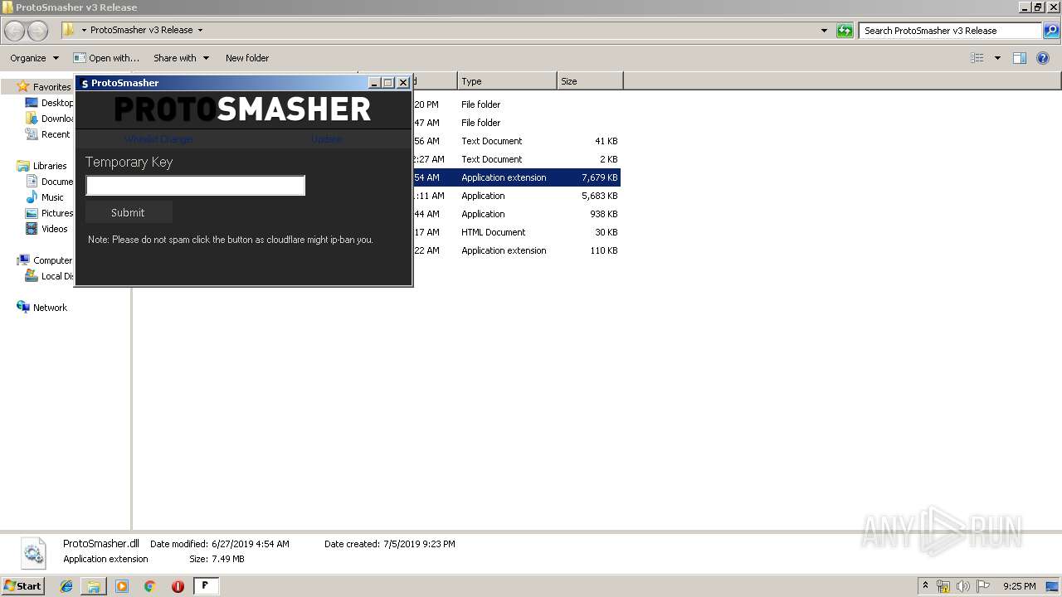Select the first File folder row
This screenshot has width=1062, height=597.
[x=516, y=104]
